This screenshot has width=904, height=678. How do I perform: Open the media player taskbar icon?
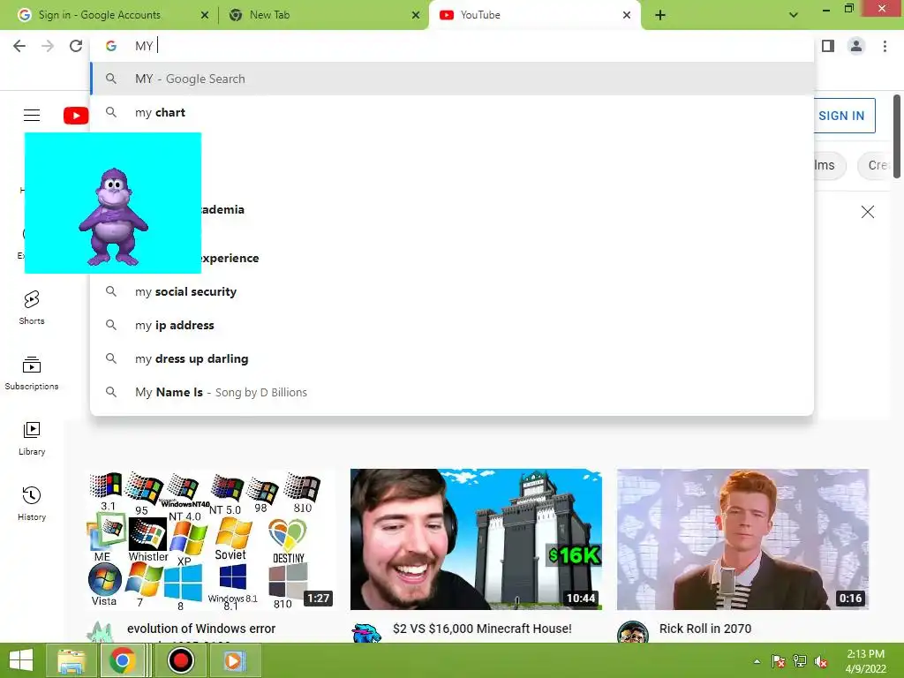[235, 660]
